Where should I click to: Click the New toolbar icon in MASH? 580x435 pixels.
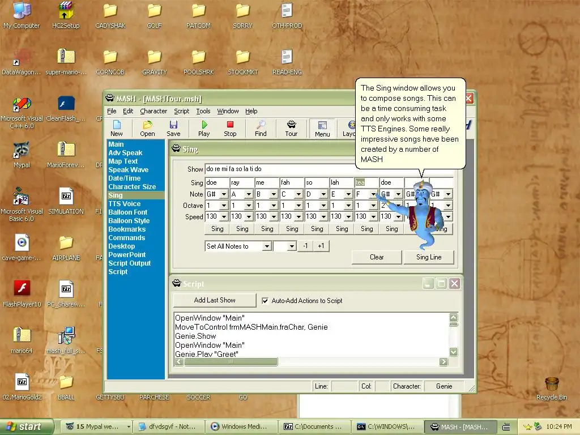coord(117,129)
